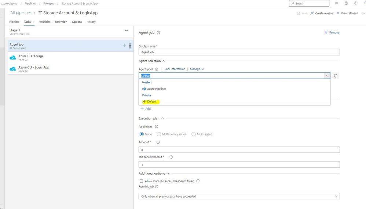Open the Agent pool dropdown arrow
Image resolution: width=366 pixels, height=209 pixels.
pos(327,76)
